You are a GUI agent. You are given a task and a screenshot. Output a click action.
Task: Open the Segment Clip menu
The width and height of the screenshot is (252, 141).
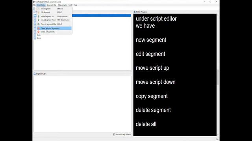click(52, 5)
